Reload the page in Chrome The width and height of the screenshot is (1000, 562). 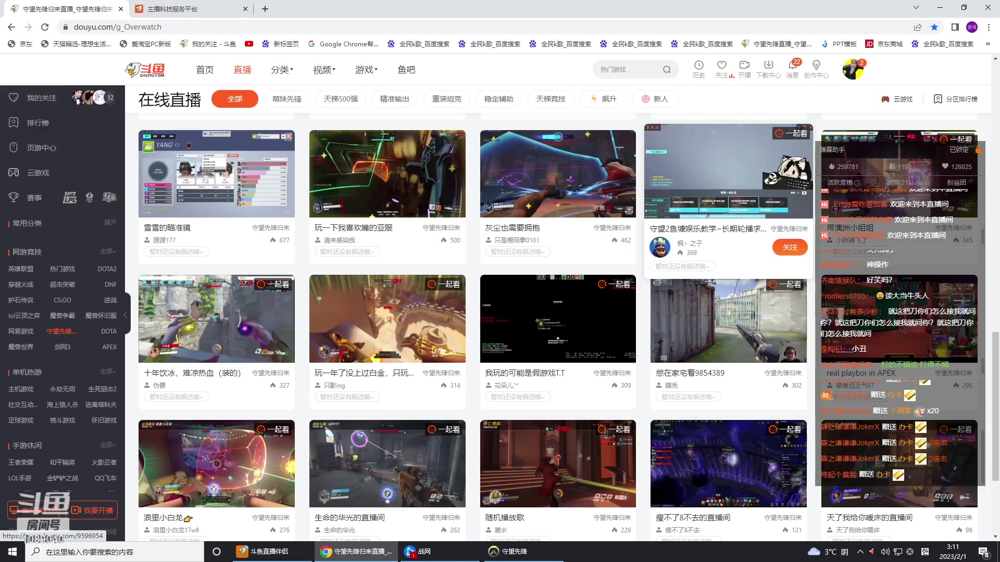coord(45,27)
